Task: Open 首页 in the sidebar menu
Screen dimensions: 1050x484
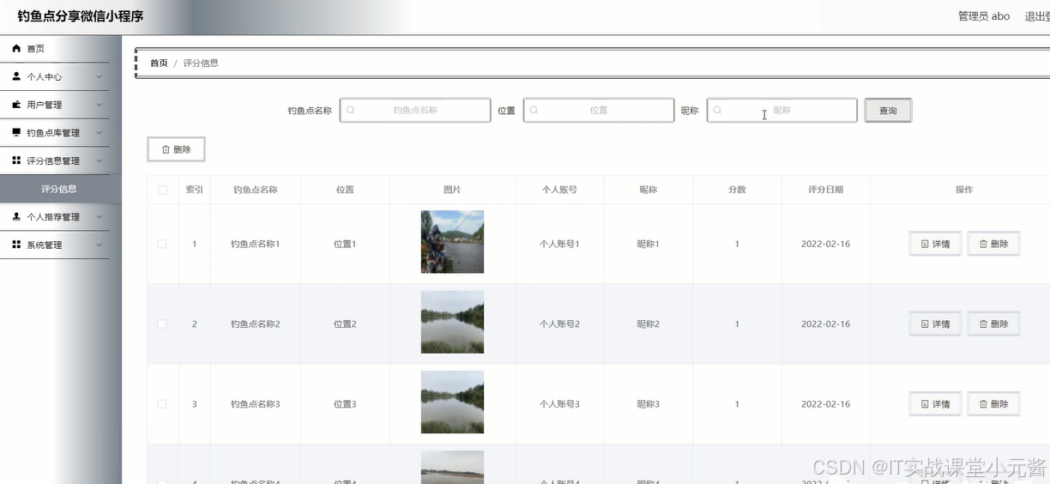Action: (x=55, y=49)
